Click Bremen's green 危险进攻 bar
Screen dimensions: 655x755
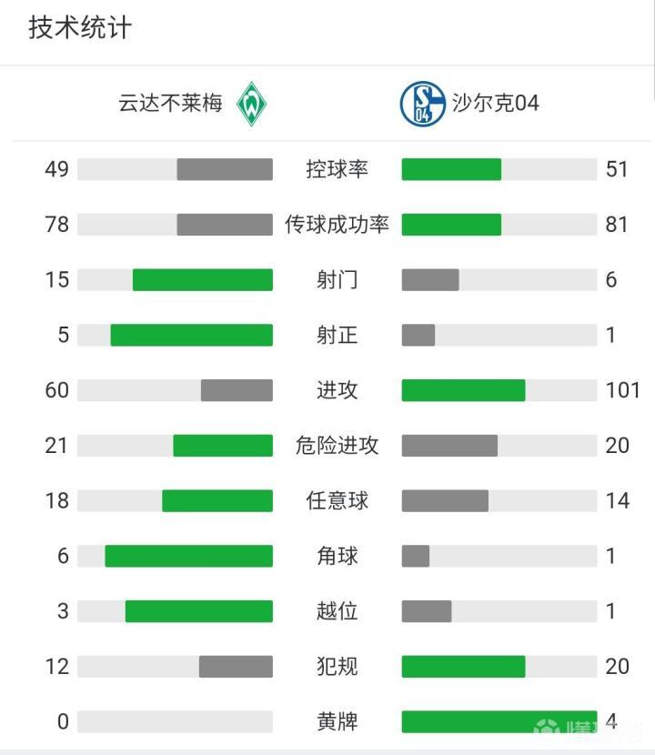[x=223, y=446]
